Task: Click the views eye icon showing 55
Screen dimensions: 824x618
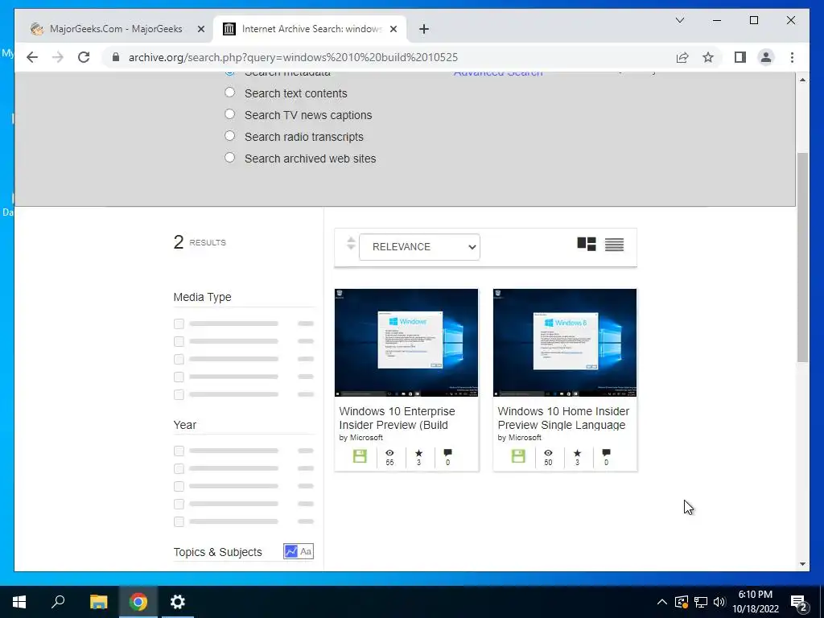Action: point(389,453)
